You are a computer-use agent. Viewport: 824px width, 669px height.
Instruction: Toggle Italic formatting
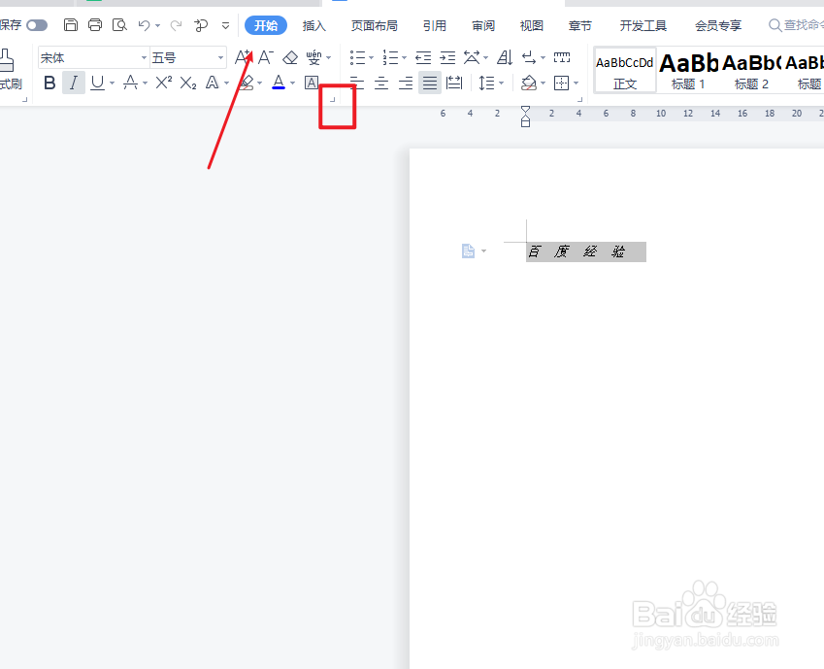coord(74,84)
